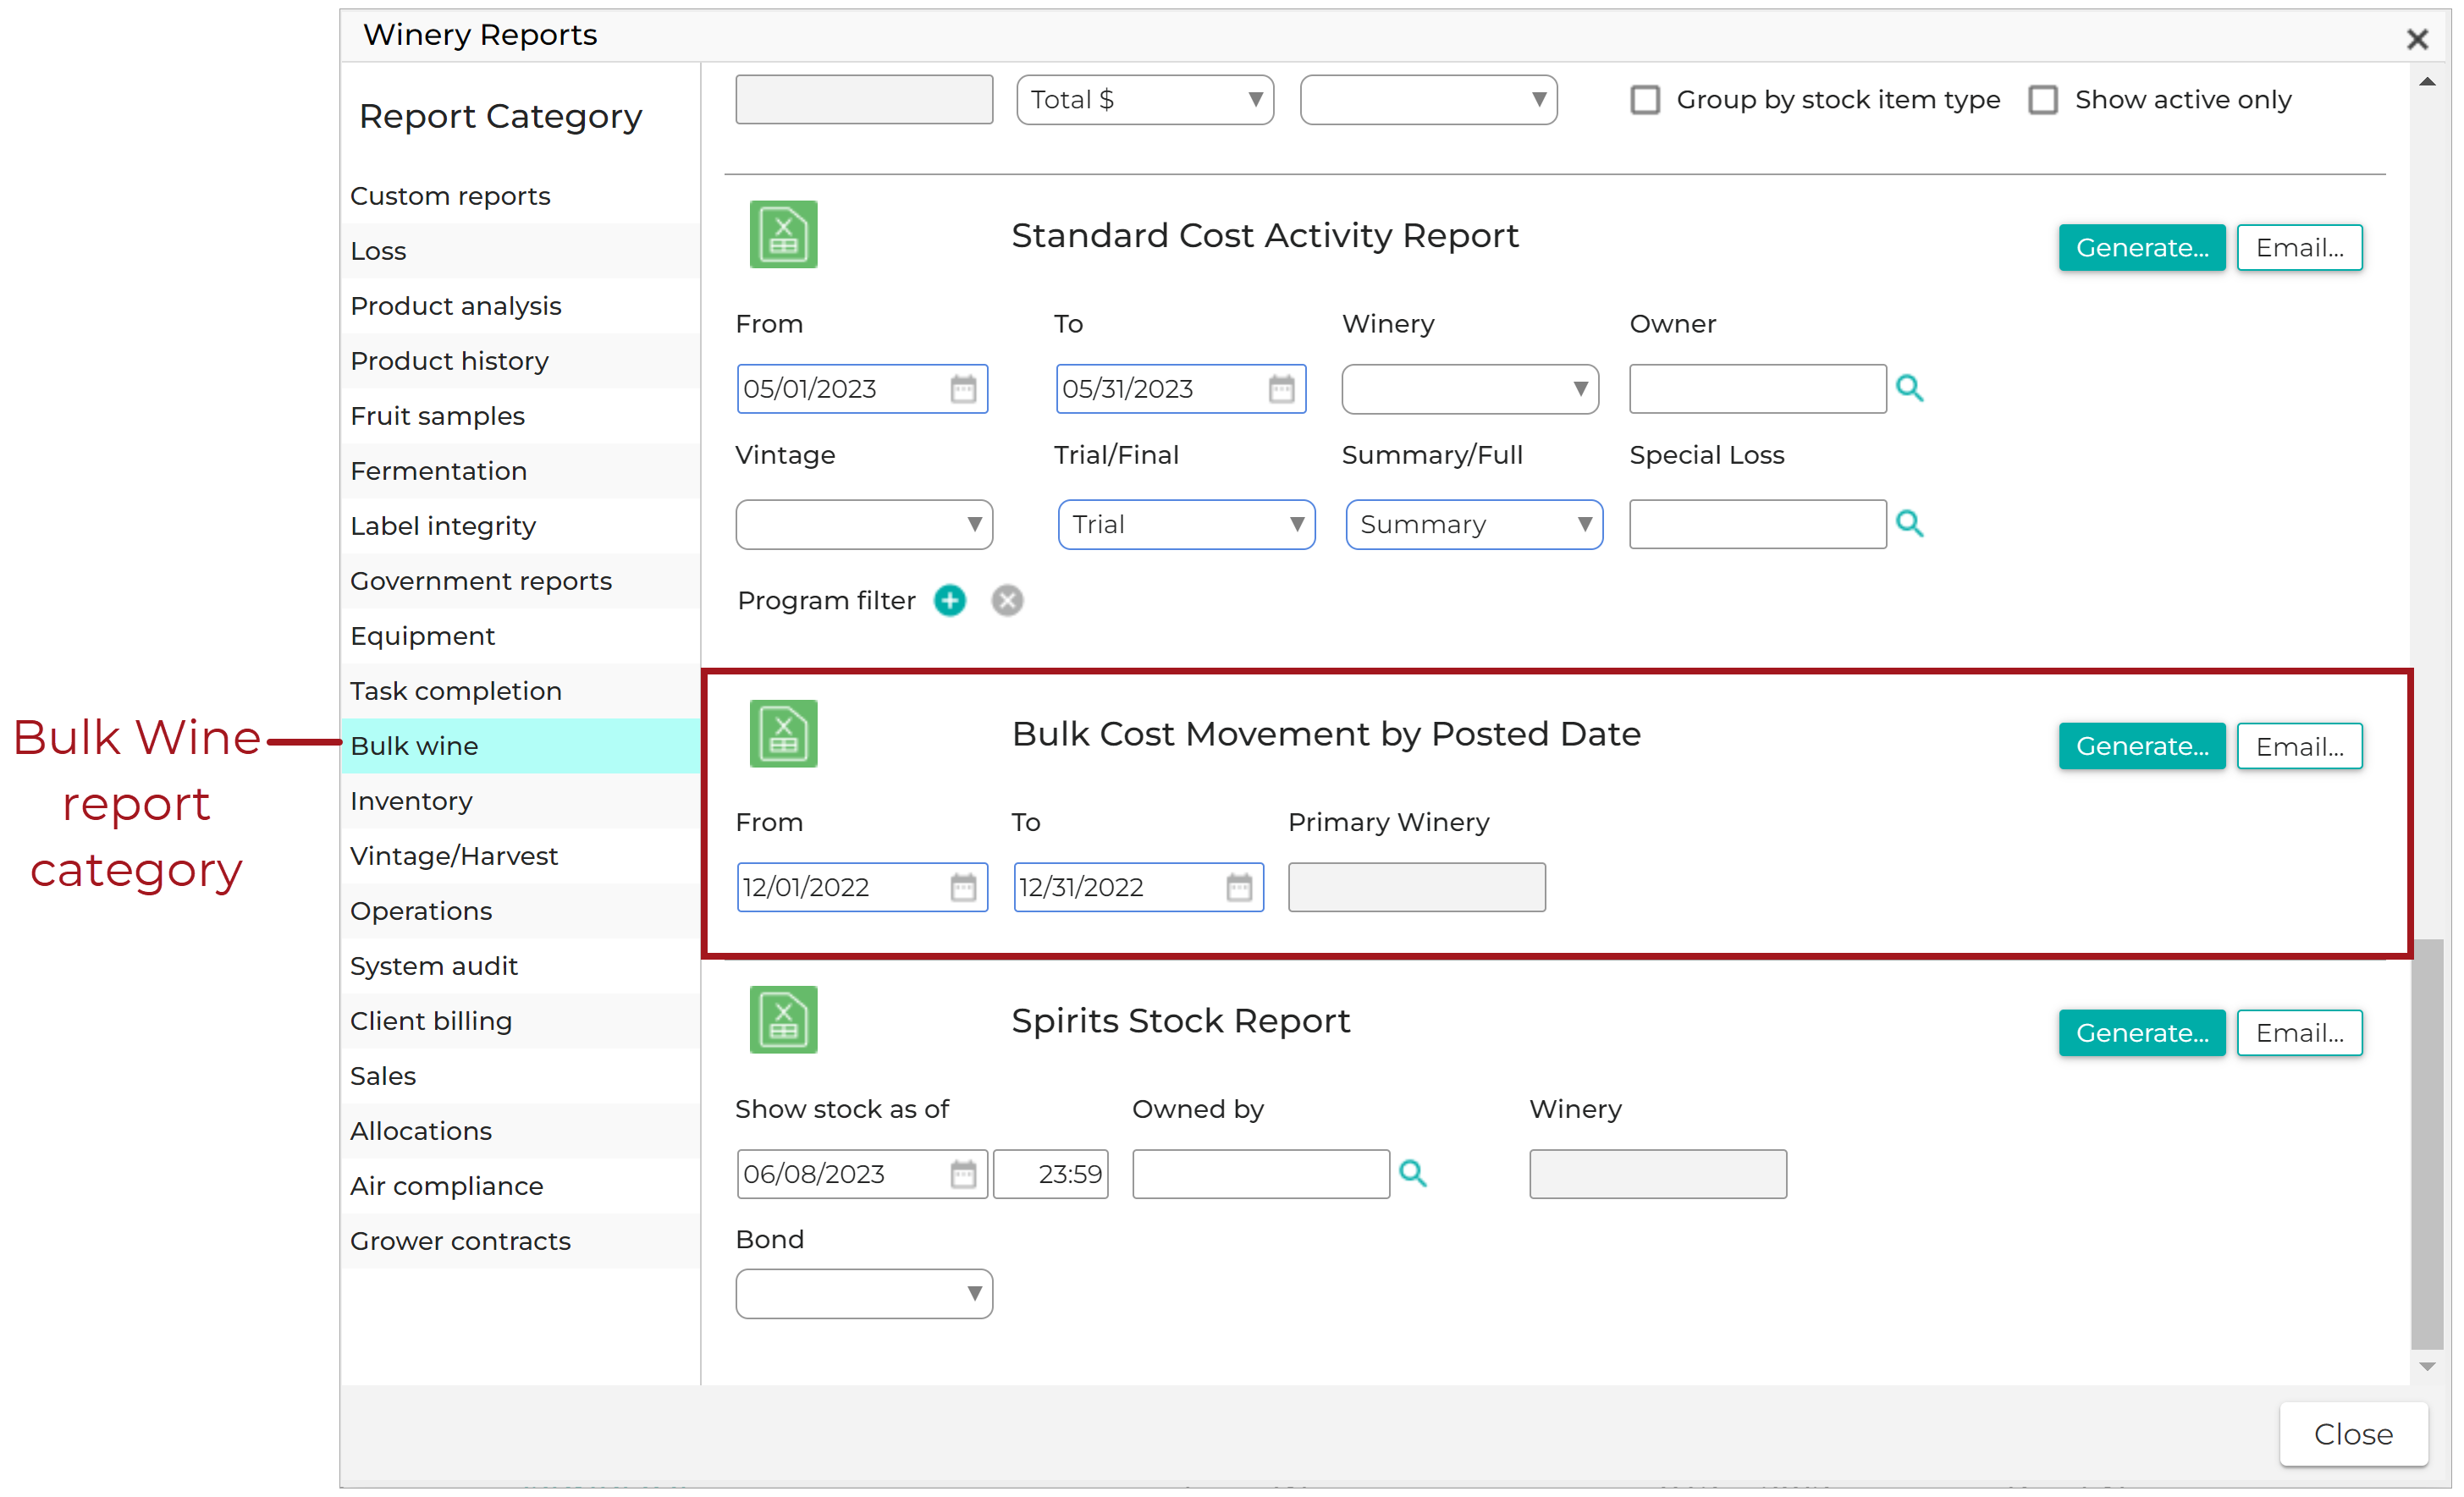Choose Fermentation category
Image resolution: width=2464 pixels, height=1497 pixels.
[520, 471]
